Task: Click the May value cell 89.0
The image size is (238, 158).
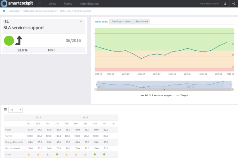Action: 96,130
